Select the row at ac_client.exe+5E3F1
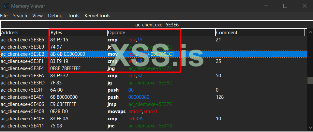Image resolution: width=313 pixels, height=132 pixels. pos(154,61)
